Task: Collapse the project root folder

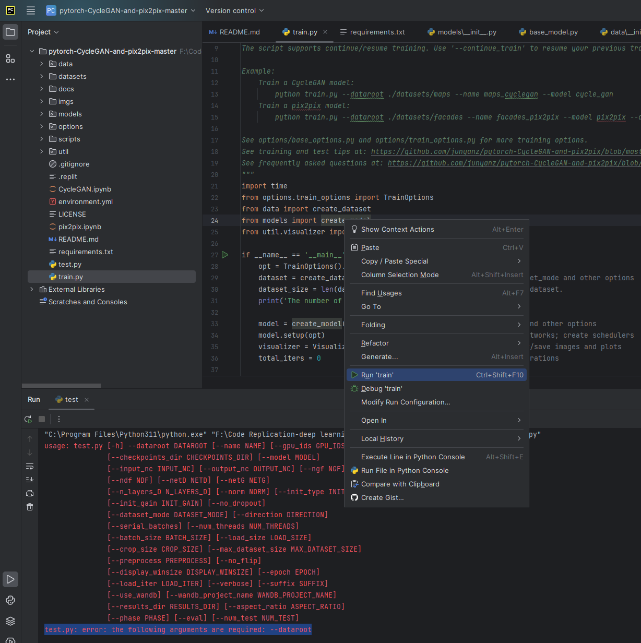Action: tap(32, 51)
